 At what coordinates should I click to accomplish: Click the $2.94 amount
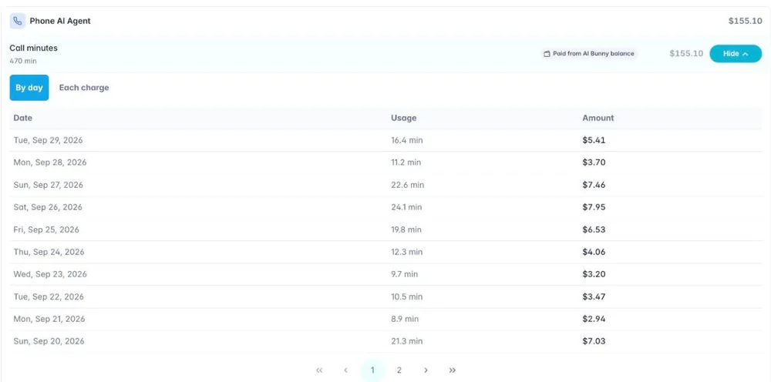click(x=594, y=319)
